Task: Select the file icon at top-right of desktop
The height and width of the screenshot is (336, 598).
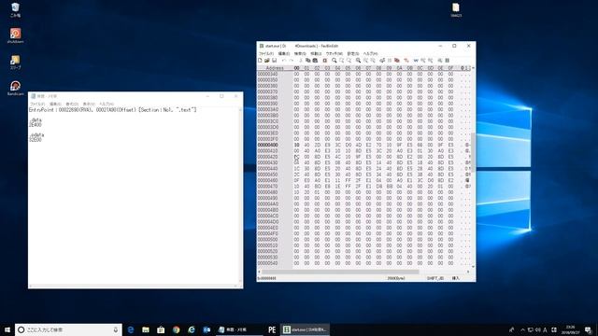Action: pos(456,10)
